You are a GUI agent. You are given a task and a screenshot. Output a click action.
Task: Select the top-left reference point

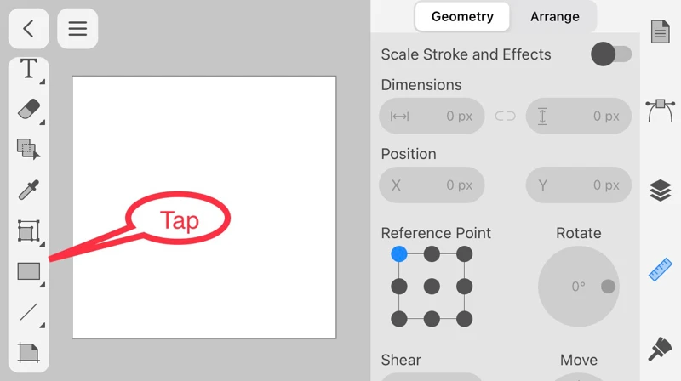[x=399, y=254]
